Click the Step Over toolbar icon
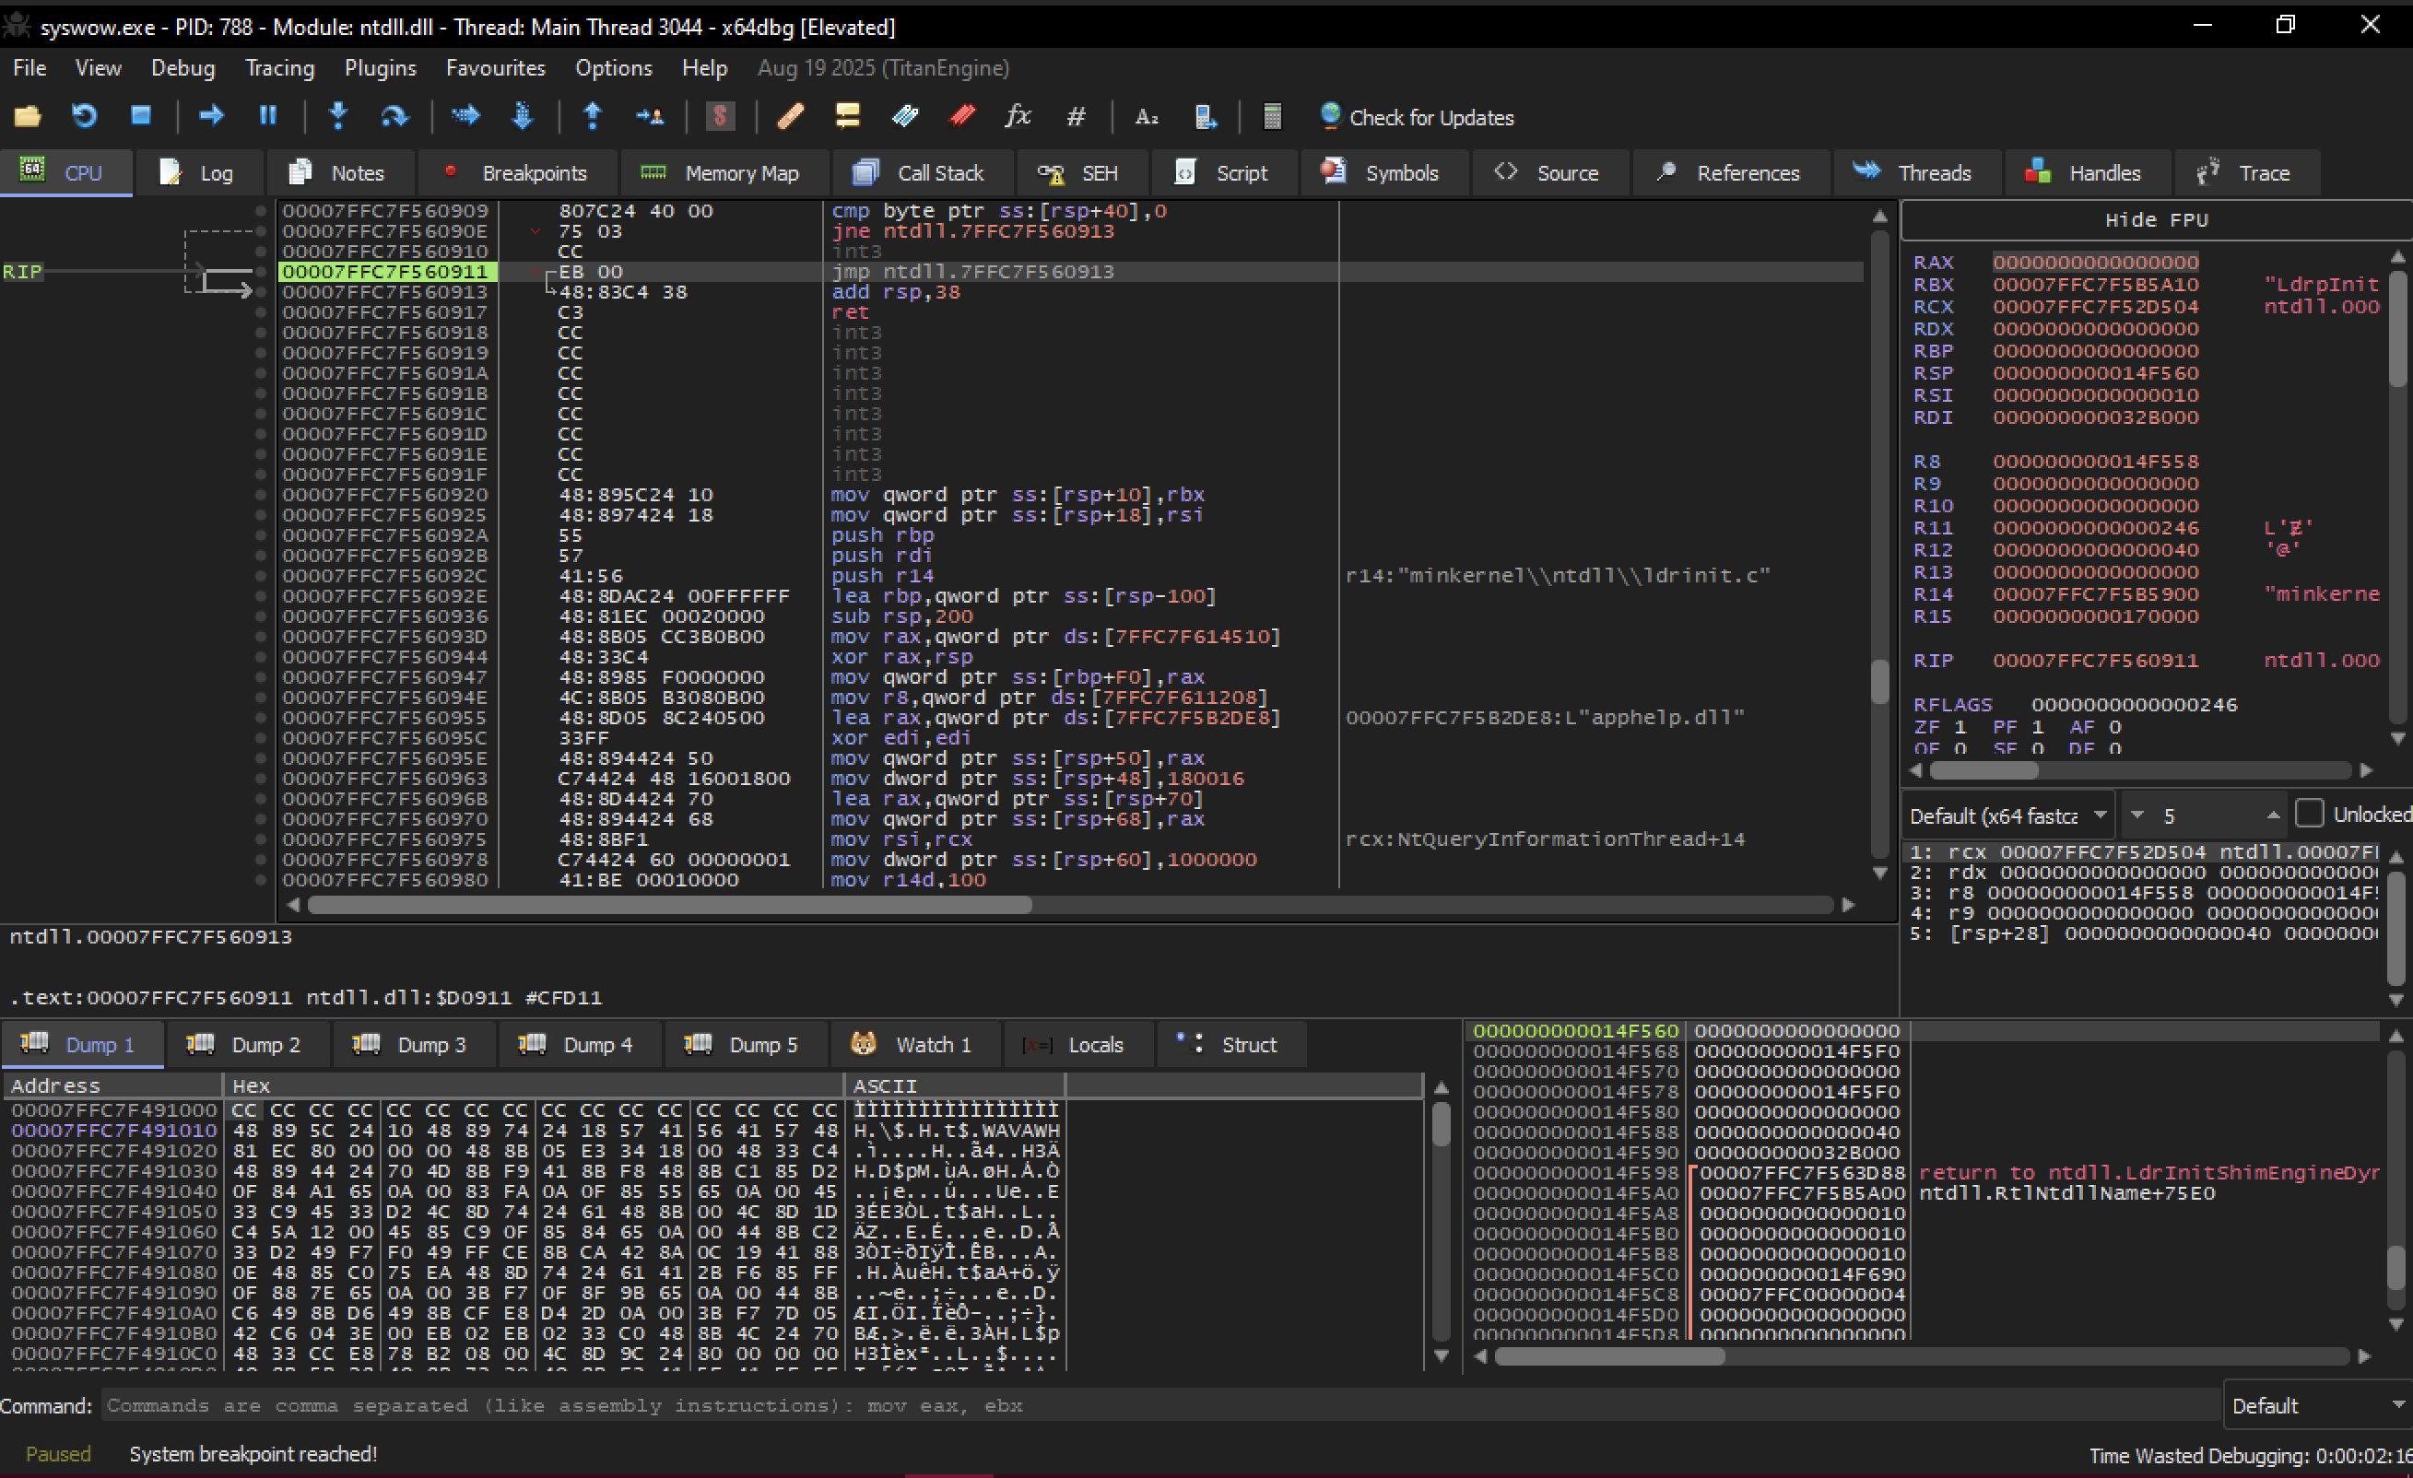 [394, 116]
